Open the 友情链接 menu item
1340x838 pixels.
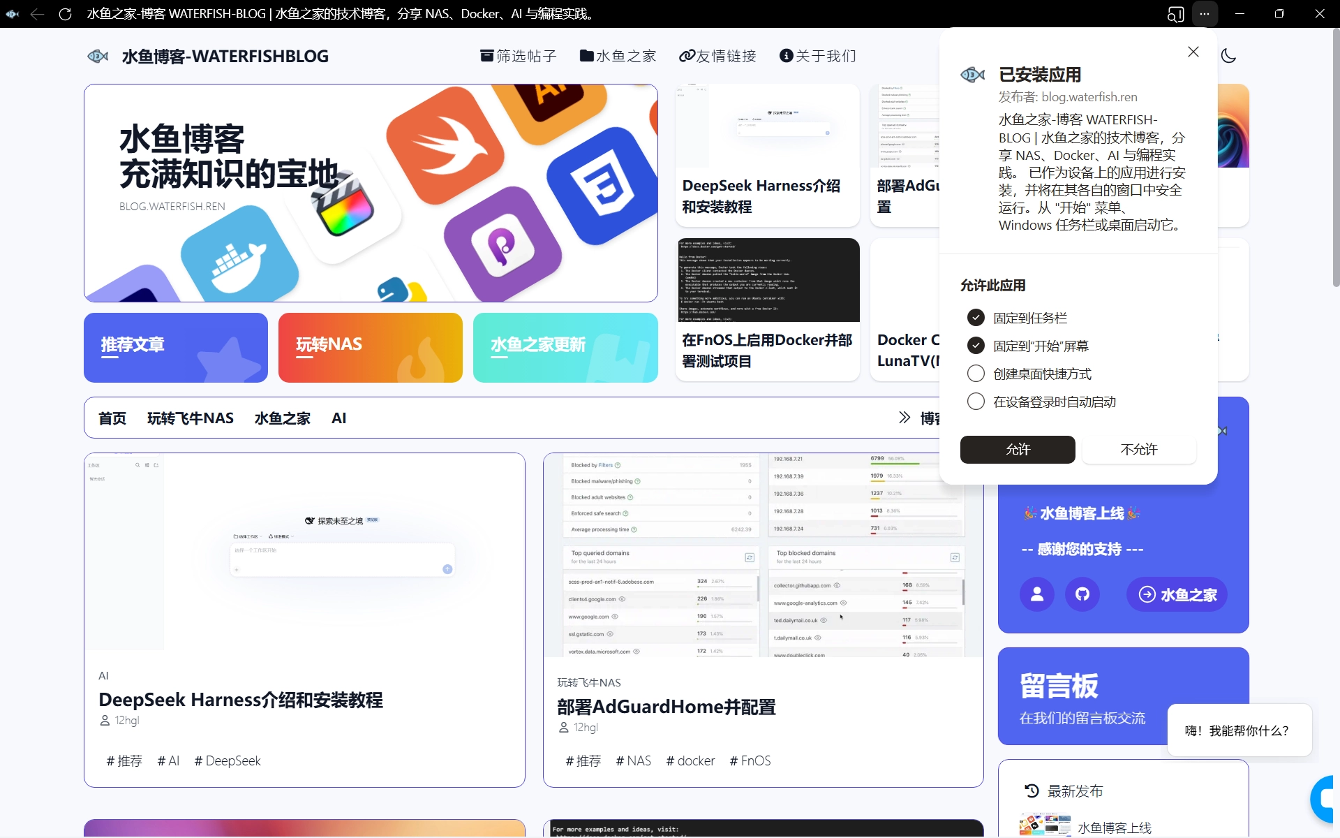tap(717, 56)
